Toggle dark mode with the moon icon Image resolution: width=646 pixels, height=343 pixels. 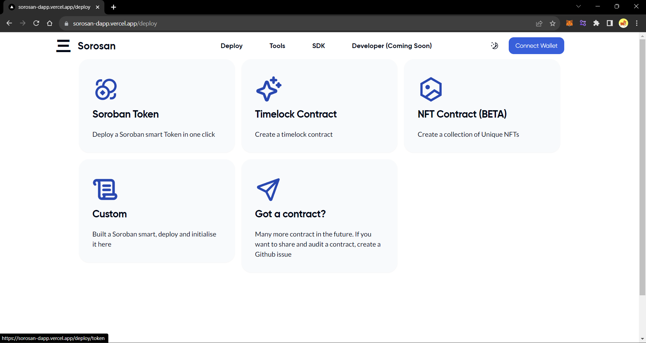point(494,46)
